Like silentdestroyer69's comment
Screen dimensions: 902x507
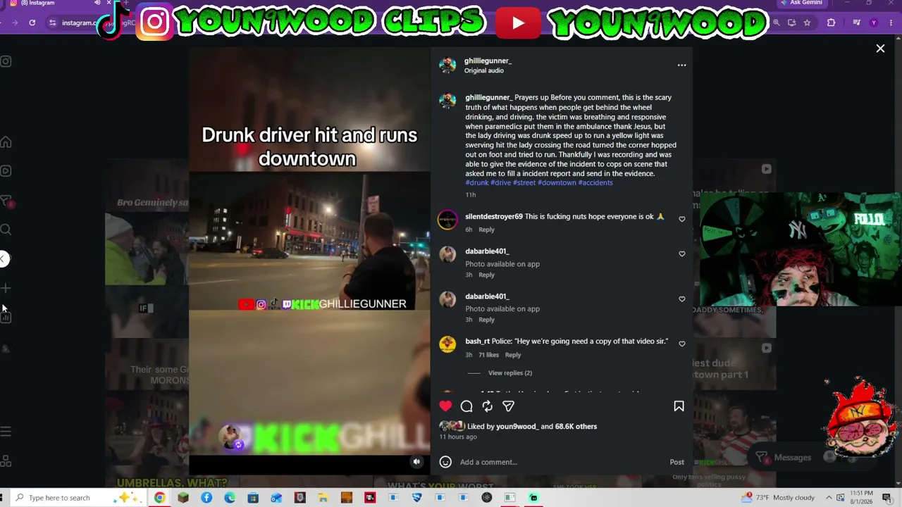point(681,219)
